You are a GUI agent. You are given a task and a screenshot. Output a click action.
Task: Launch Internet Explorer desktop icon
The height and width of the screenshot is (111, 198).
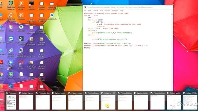(11, 53)
